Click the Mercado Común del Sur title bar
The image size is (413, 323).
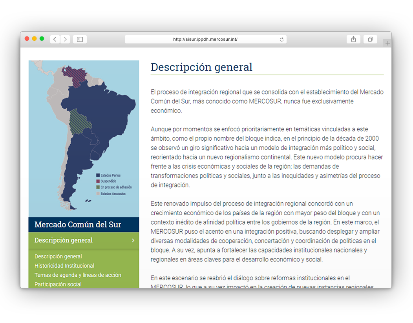(x=84, y=225)
